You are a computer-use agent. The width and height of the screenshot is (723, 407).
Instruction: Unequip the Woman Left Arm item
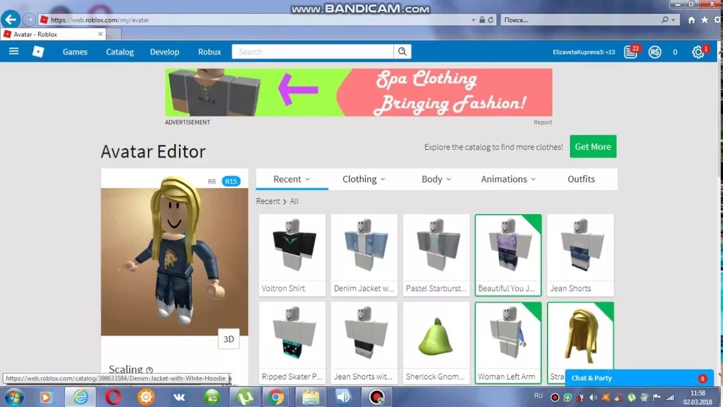pos(508,343)
